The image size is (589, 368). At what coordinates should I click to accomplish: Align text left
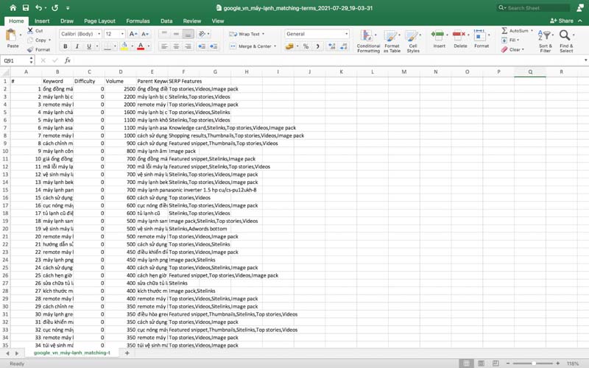(164, 46)
